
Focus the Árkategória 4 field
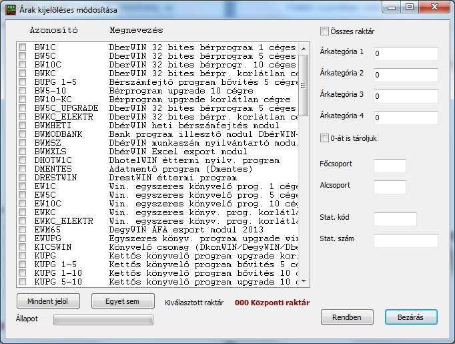(x=406, y=118)
